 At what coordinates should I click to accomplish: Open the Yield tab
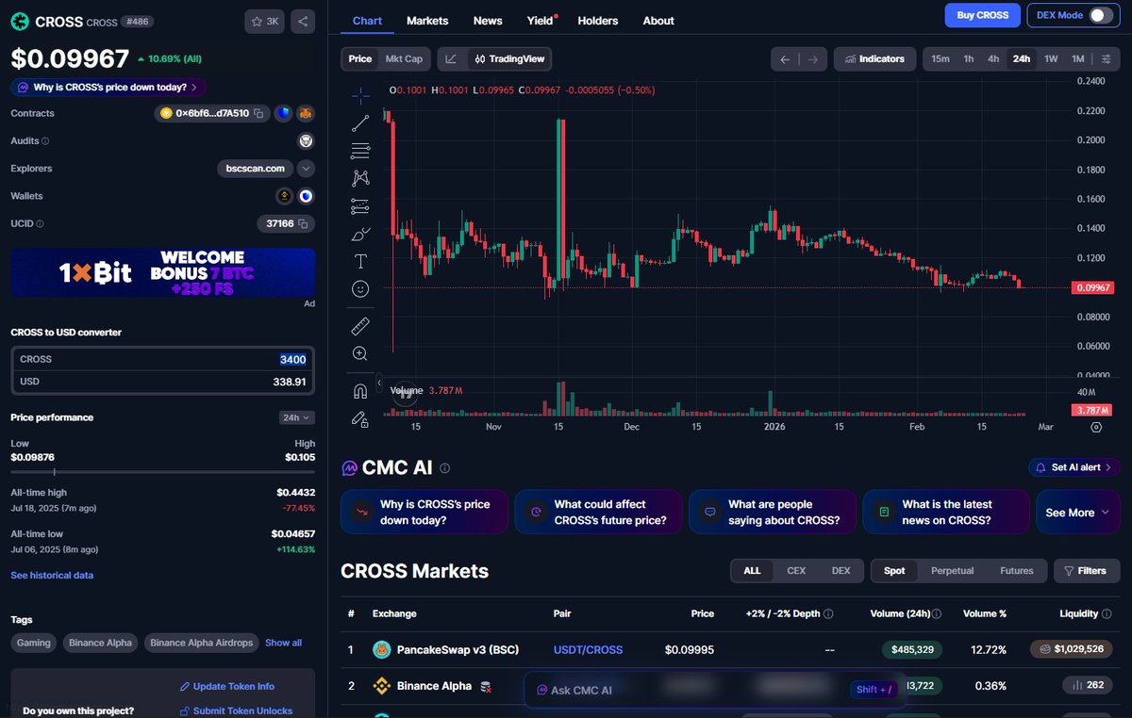pyautogui.click(x=541, y=21)
